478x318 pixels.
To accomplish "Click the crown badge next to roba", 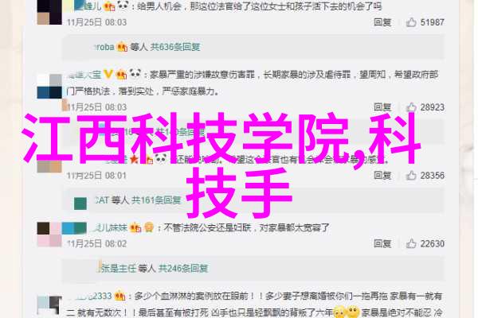I will pos(122,47).
